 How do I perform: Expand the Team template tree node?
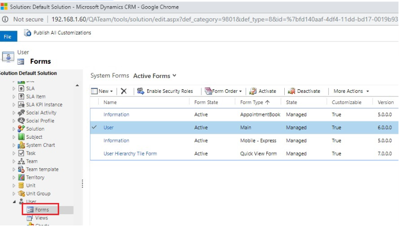pos(14,169)
